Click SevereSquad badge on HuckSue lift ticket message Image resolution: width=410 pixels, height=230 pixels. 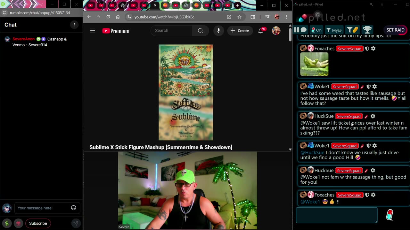click(349, 116)
